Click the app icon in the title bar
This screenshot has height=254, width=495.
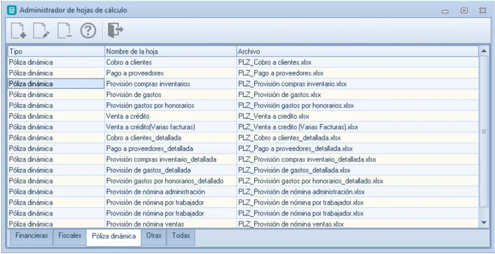(x=12, y=10)
